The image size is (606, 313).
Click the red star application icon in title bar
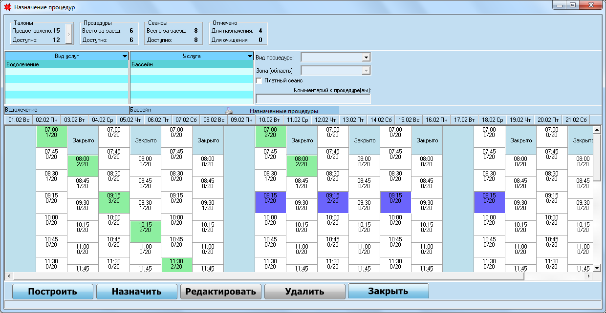click(8, 7)
